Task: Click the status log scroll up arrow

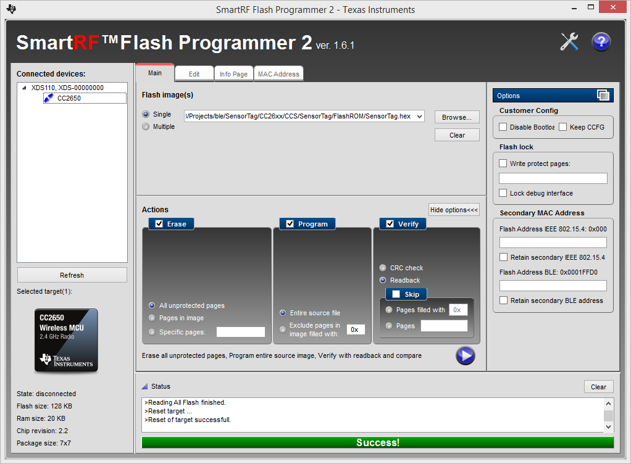Action: tap(609, 404)
